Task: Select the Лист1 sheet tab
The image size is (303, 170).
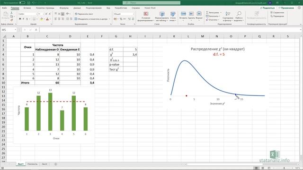Action: pos(20,164)
